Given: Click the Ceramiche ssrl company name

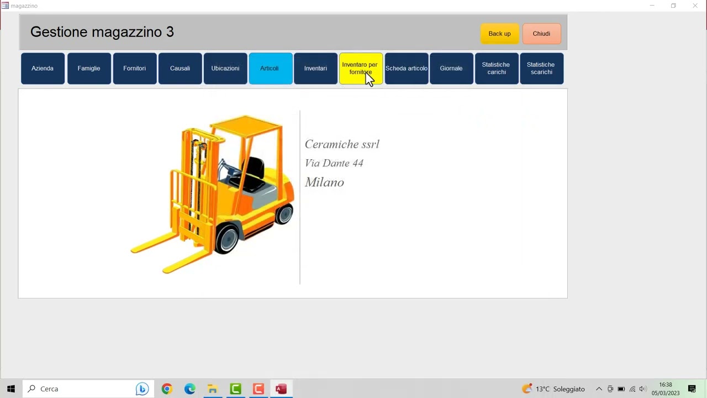Looking at the screenshot, I should click(342, 144).
